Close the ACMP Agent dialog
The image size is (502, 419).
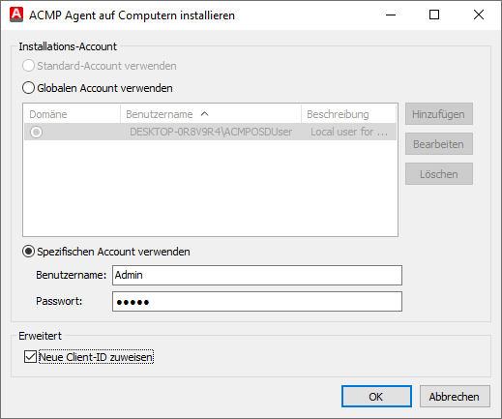click(479, 15)
